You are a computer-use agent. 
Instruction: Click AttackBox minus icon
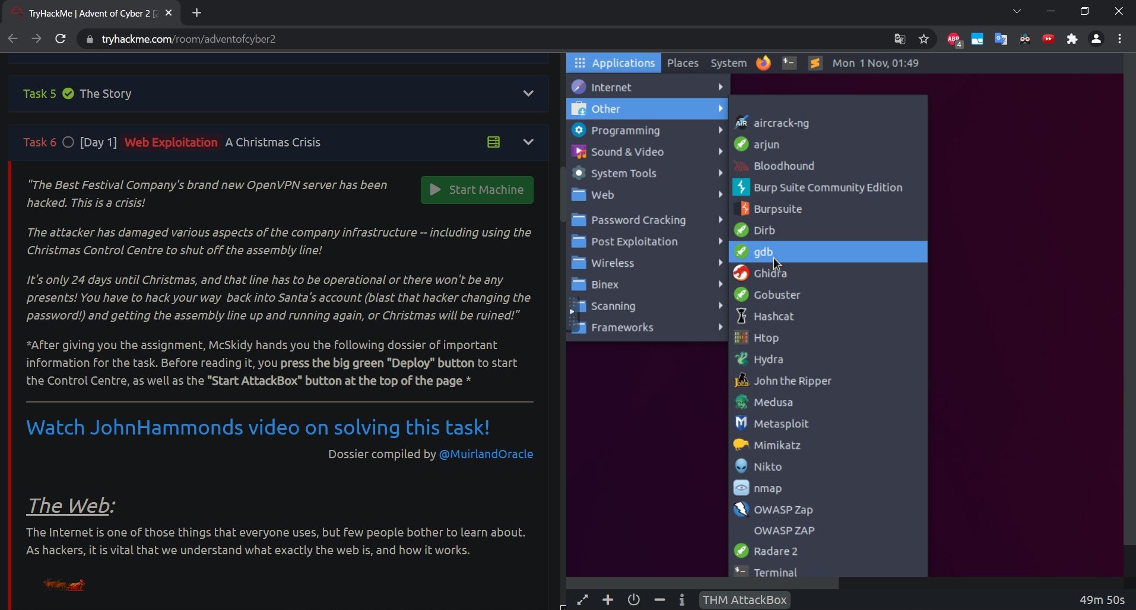pos(659,600)
